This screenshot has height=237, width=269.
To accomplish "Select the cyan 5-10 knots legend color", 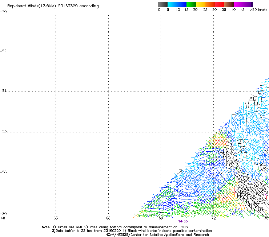I will (x=172, y=4).
